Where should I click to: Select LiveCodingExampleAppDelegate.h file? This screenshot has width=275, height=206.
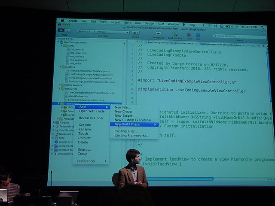90,71
